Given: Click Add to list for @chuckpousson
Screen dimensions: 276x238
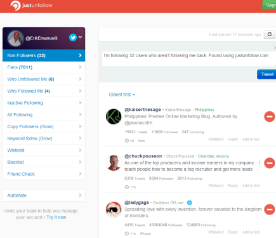Looking at the screenshot, I should (251, 185).
